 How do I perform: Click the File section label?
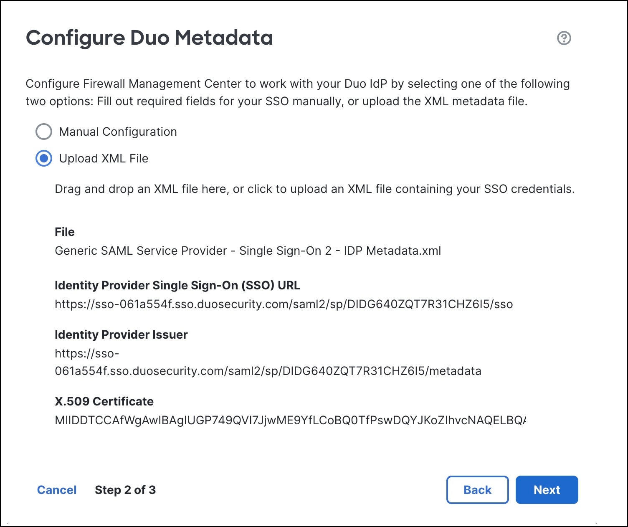click(64, 232)
